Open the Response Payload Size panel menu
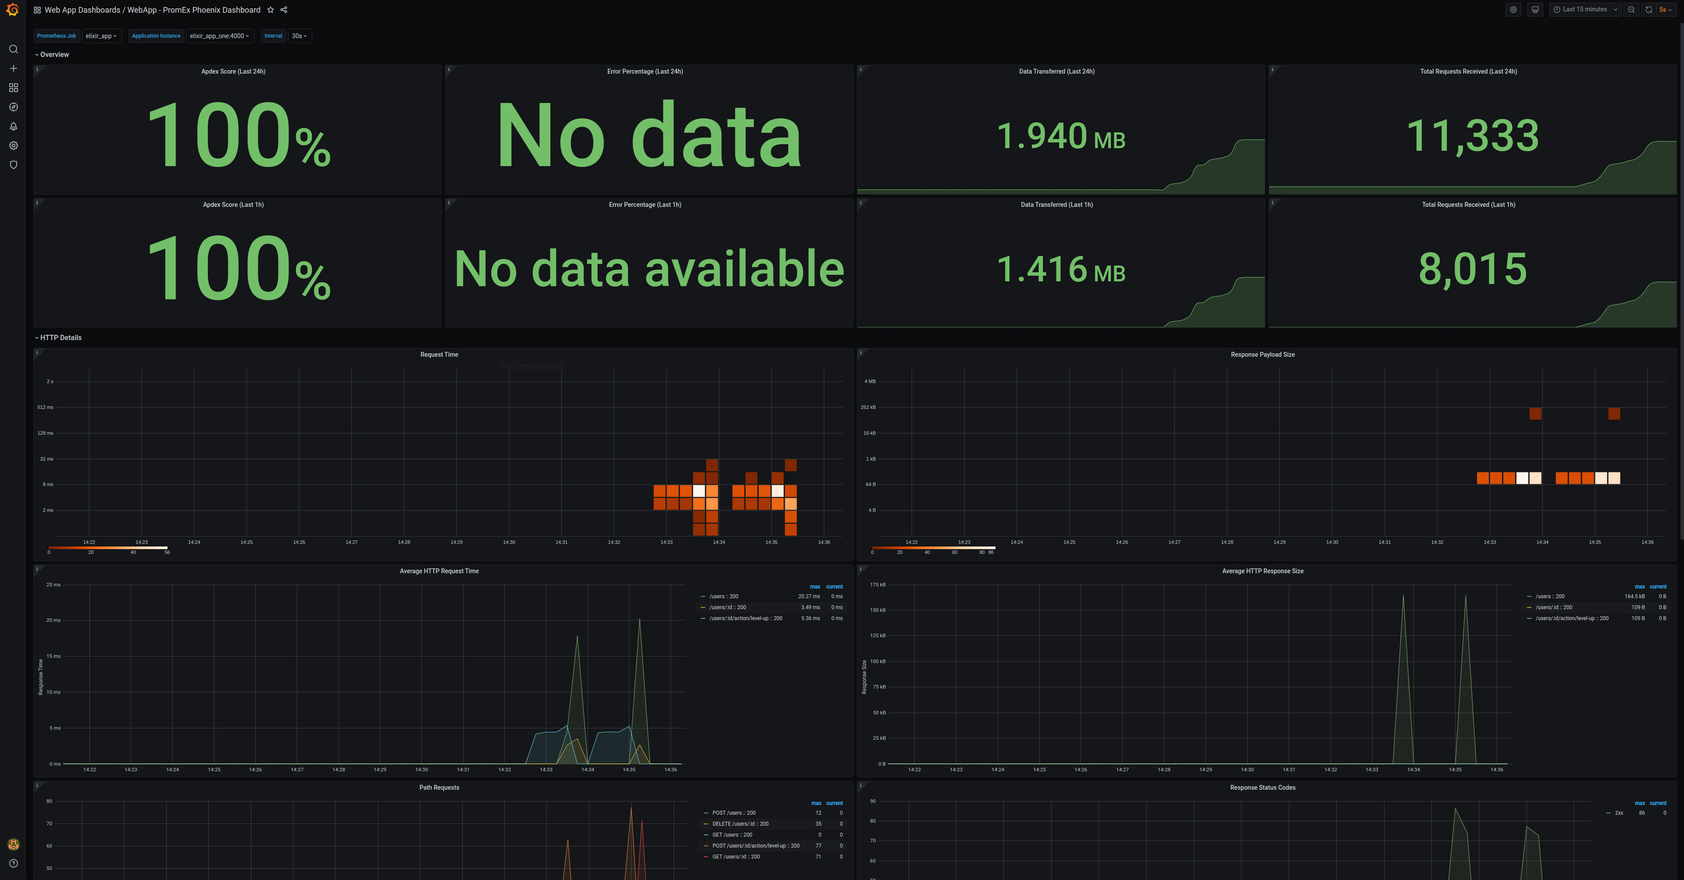Screen dimensions: 1684x880 [x=1263, y=354]
